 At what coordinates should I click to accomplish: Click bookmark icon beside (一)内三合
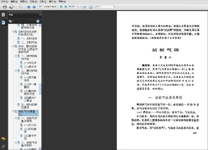(21, 125)
